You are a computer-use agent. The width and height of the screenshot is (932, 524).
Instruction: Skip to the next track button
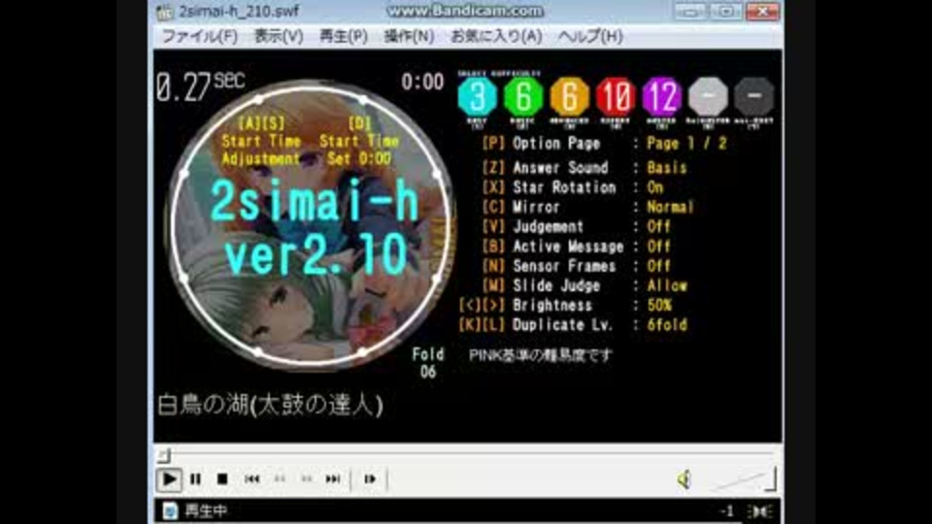coord(333,478)
